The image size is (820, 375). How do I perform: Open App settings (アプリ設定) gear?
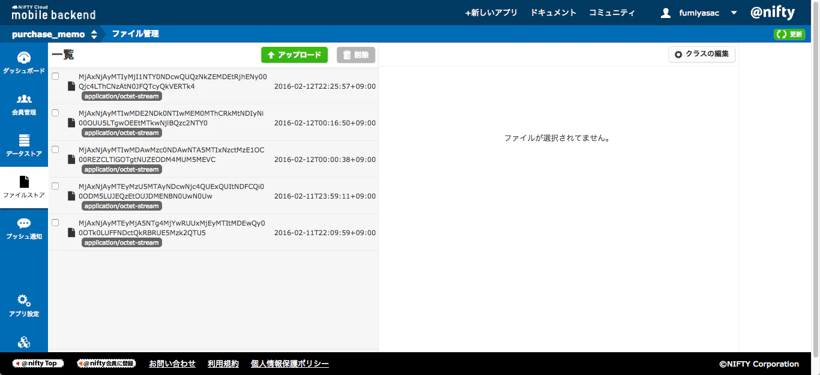point(24,306)
